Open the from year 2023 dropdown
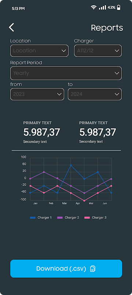This screenshot has width=132, height=295. tap(37, 94)
